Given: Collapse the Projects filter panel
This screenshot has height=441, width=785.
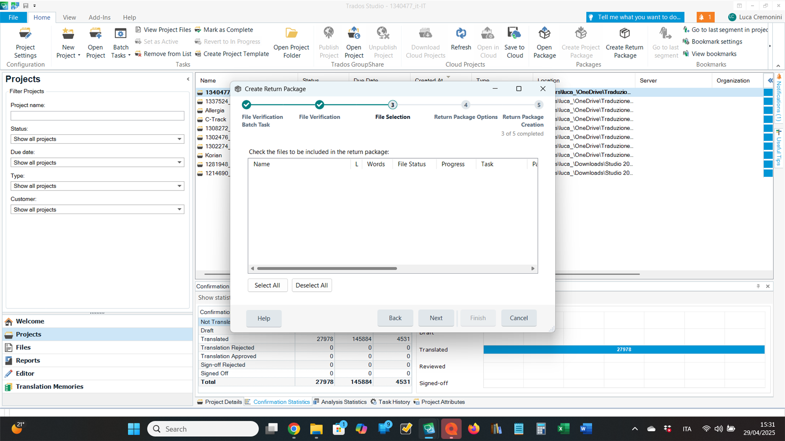Looking at the screenshot, I should click(x=188, y=79).
